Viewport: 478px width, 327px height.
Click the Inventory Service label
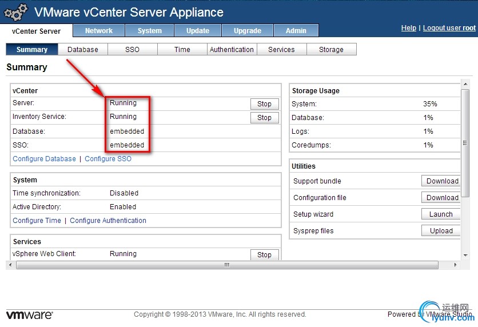pos(39,117)
